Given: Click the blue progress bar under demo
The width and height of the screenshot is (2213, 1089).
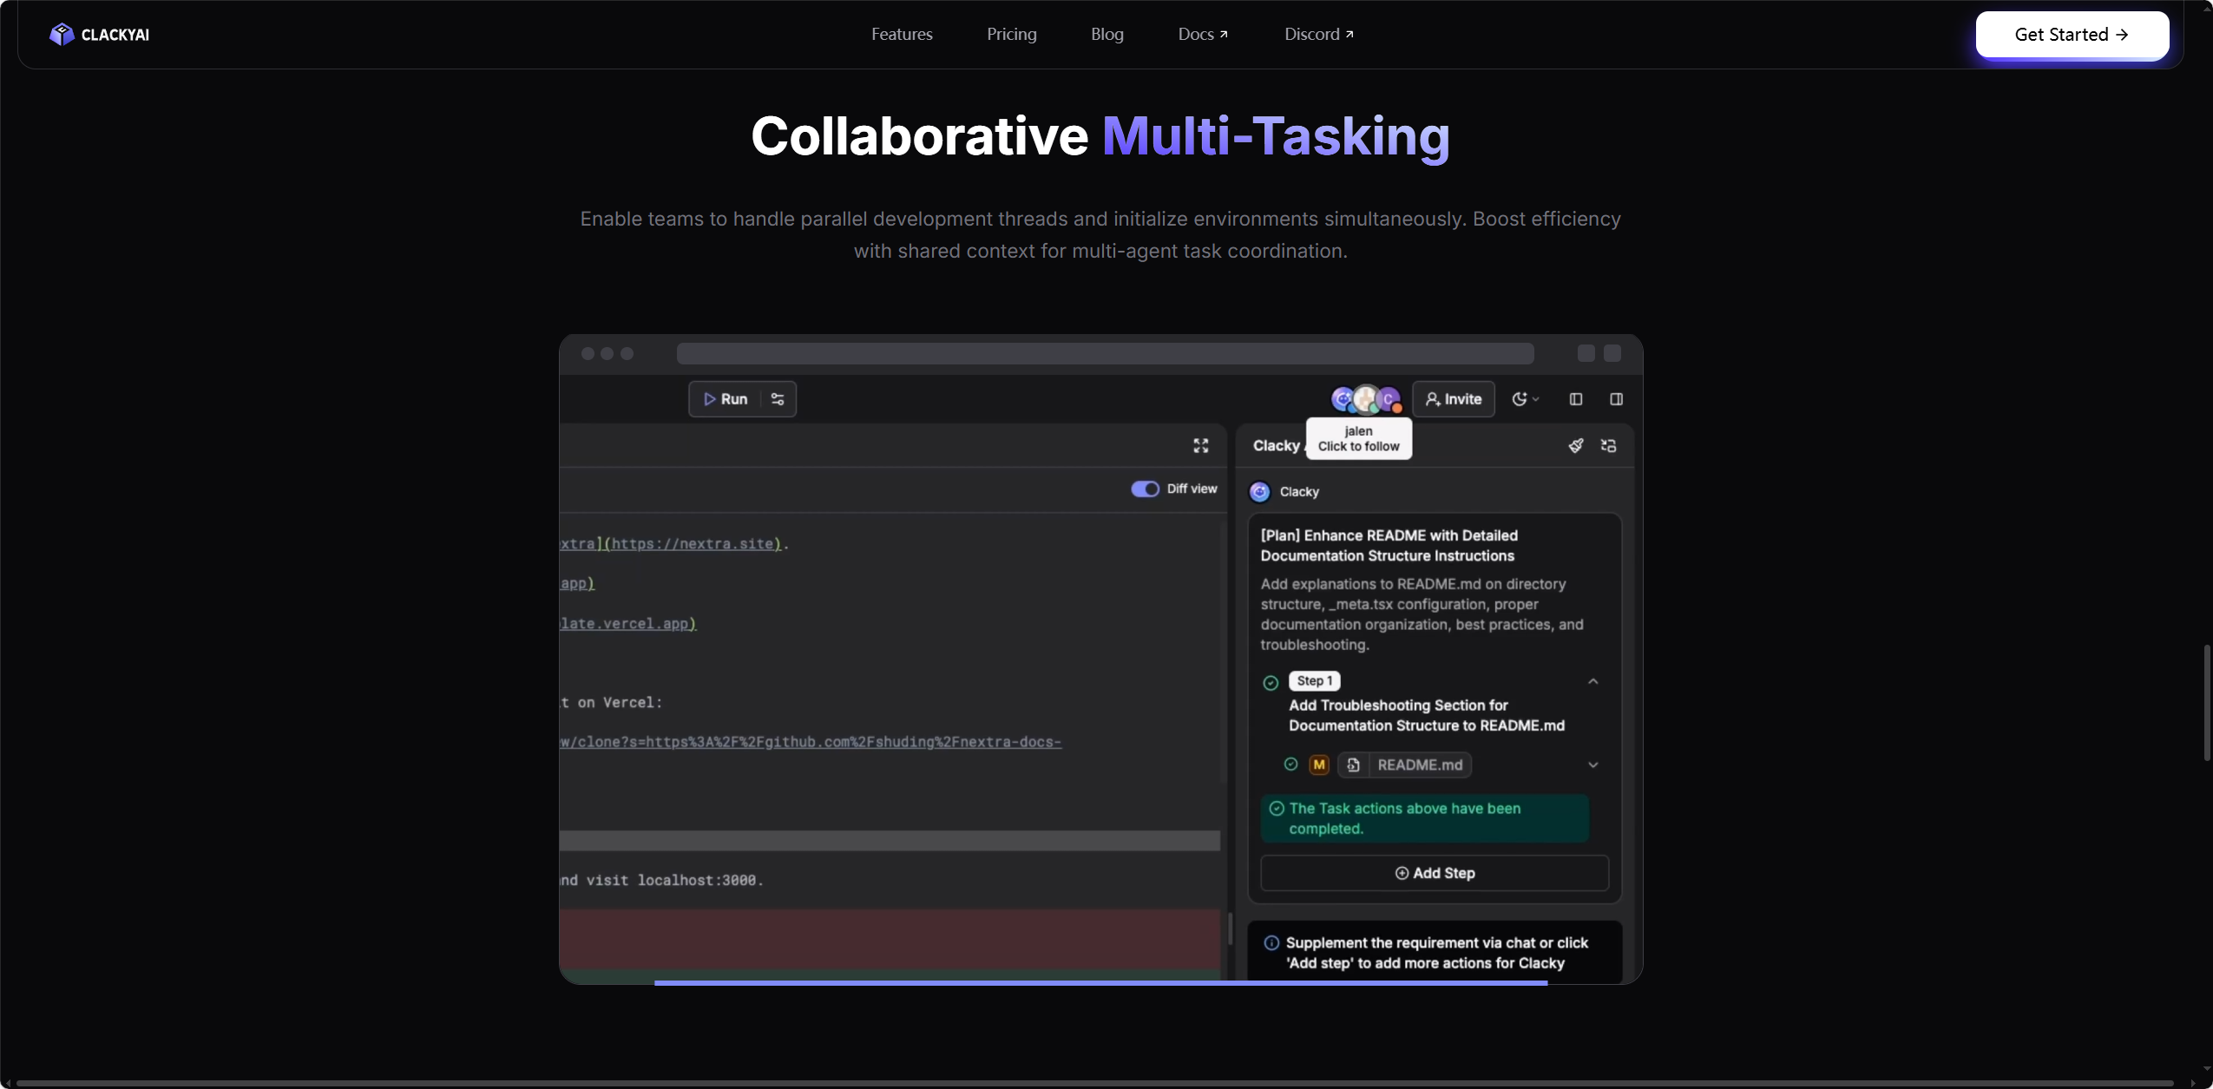Looking at the screenshot, I should [1100, 982].
